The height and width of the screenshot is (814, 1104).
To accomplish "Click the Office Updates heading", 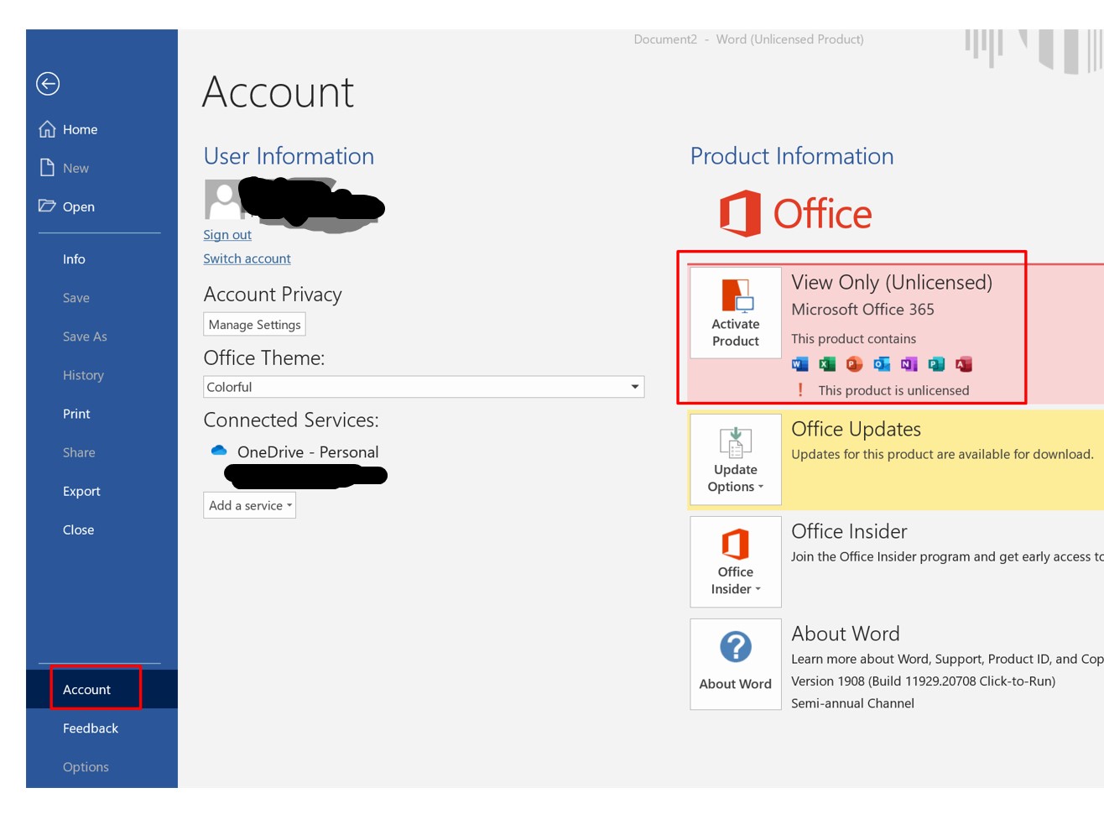I will 856,429.
